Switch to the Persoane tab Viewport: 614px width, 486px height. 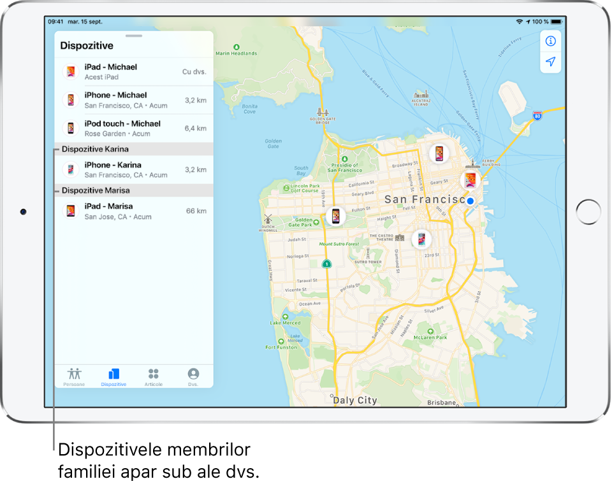(x=75, y=376)
